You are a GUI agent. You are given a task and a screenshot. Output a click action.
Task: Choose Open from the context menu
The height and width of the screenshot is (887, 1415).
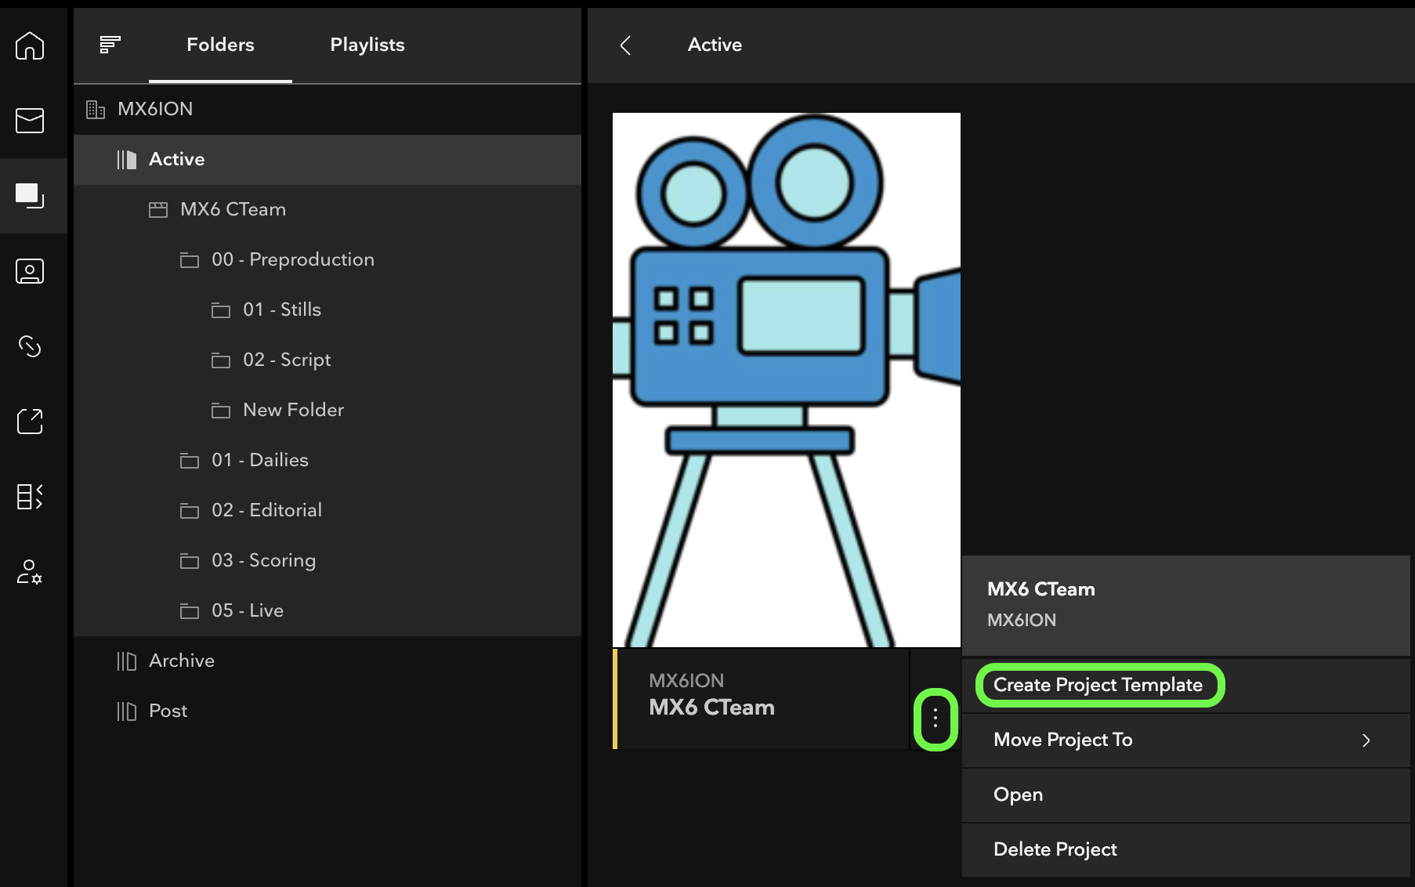click(x=1018, y=795)
